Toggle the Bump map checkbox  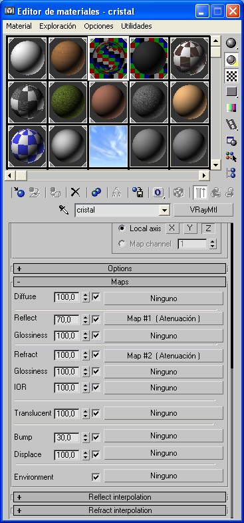[x=96, y=437]
